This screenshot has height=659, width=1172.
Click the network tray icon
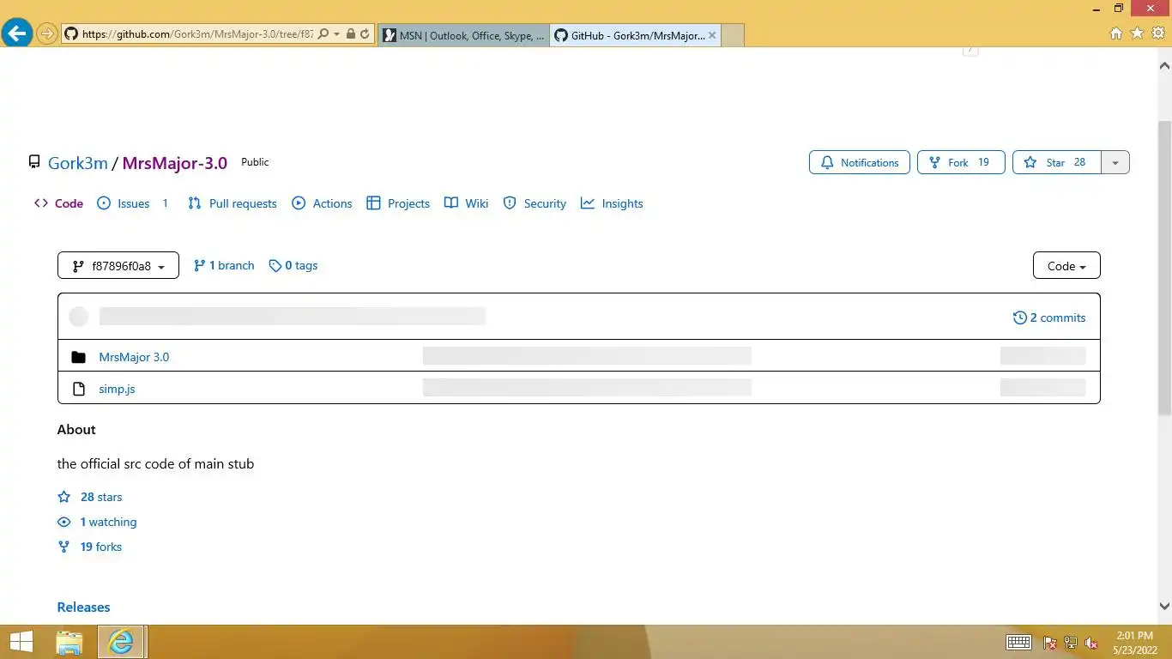(1071, 643)
